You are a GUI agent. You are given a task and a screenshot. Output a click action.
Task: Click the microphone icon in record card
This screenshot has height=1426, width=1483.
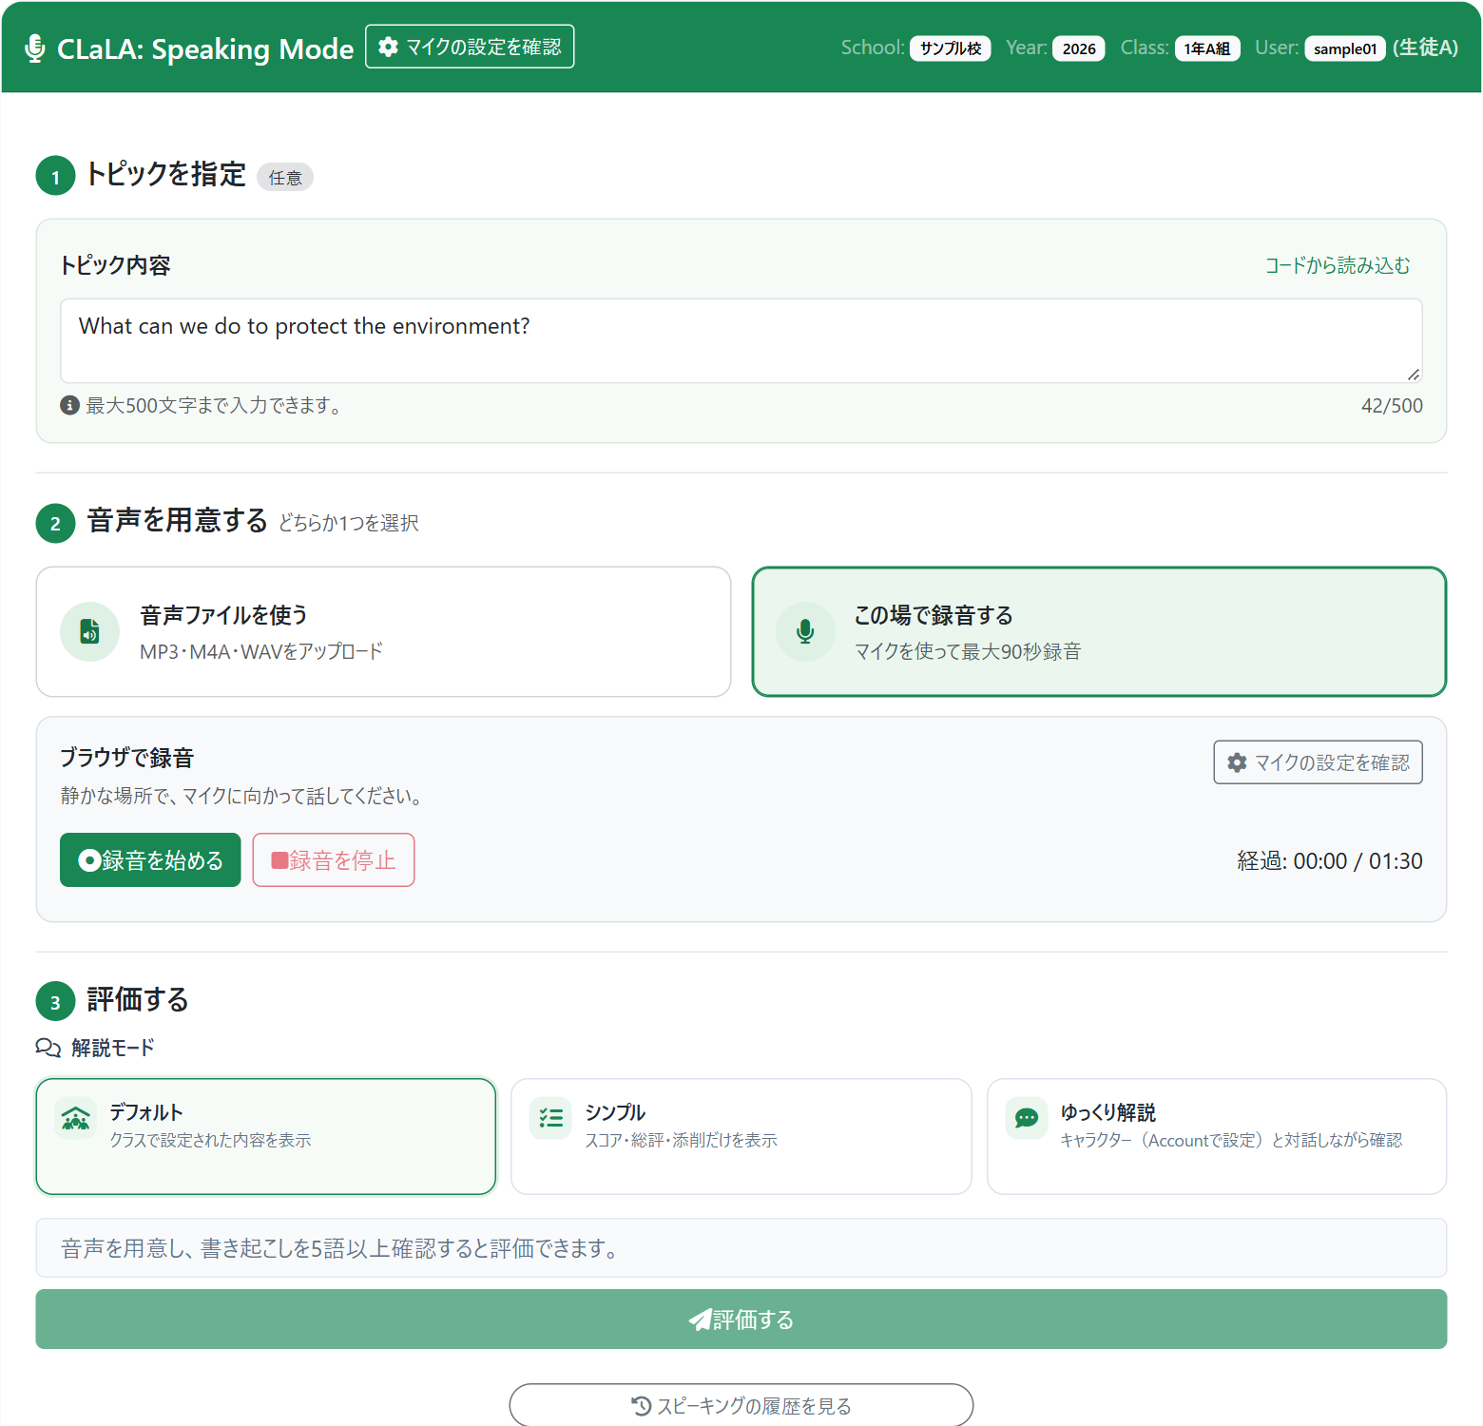(805, 631)
